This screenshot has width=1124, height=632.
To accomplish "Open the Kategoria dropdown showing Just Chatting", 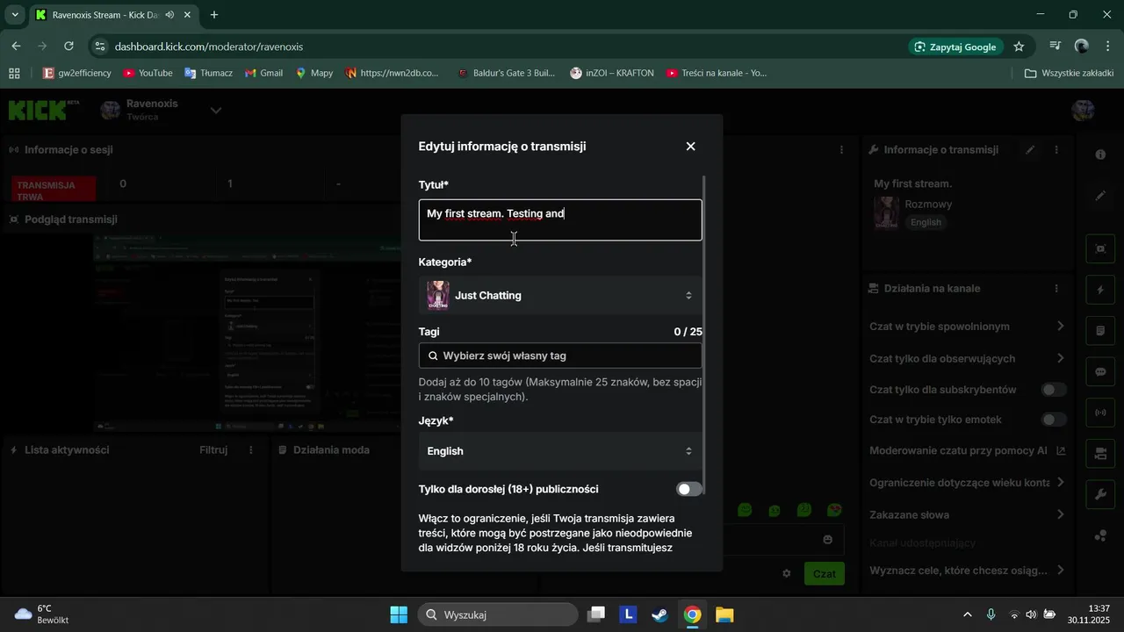I will click(560, 296).
